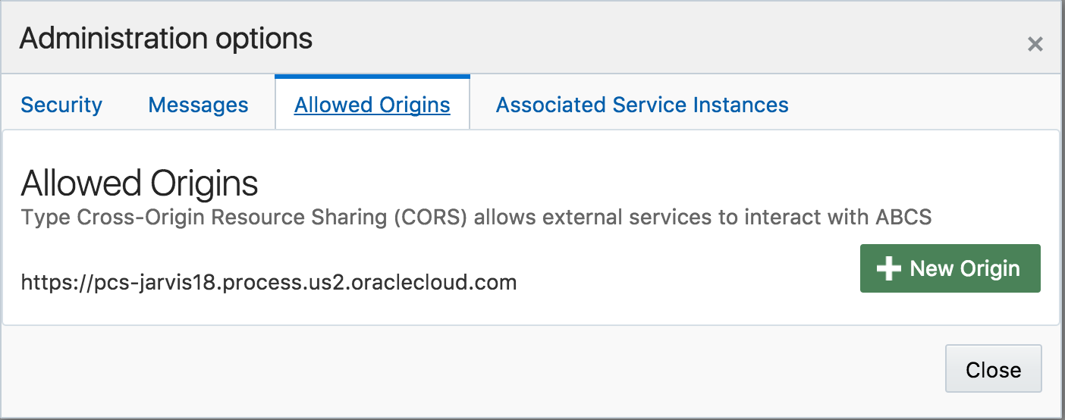Click the green New Origin label text
The image size is (1065, 420).
tap(965, 268)
